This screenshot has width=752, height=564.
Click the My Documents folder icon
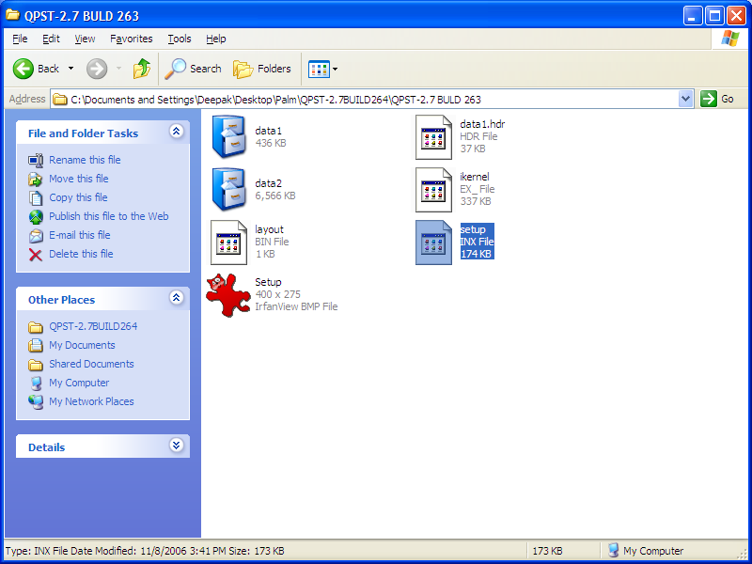tap(36, 345)
